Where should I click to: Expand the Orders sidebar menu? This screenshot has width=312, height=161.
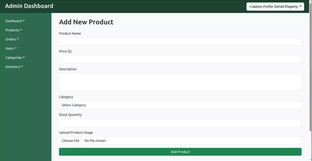tap(12, 39)
